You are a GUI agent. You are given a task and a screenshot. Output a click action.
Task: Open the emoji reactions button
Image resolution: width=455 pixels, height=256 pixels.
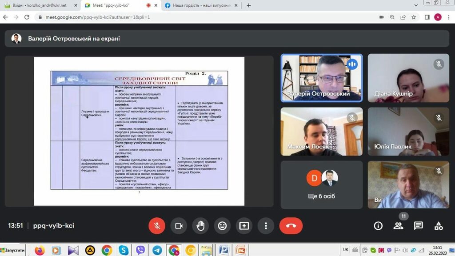[x=222, y=226]
